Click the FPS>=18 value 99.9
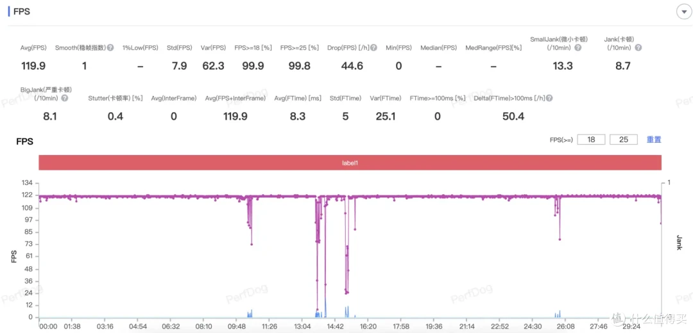The image size is (693, 333). pos(253,66)
